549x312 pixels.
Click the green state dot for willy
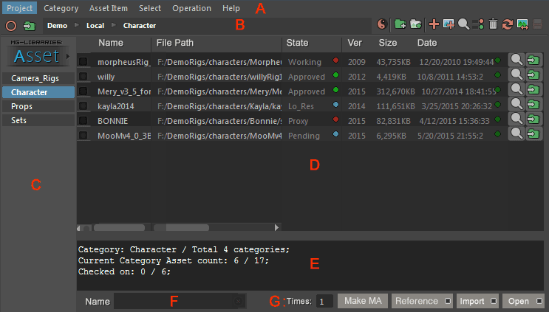[335, 74]
